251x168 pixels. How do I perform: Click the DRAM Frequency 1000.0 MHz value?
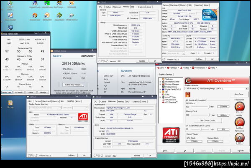[136, 25]
